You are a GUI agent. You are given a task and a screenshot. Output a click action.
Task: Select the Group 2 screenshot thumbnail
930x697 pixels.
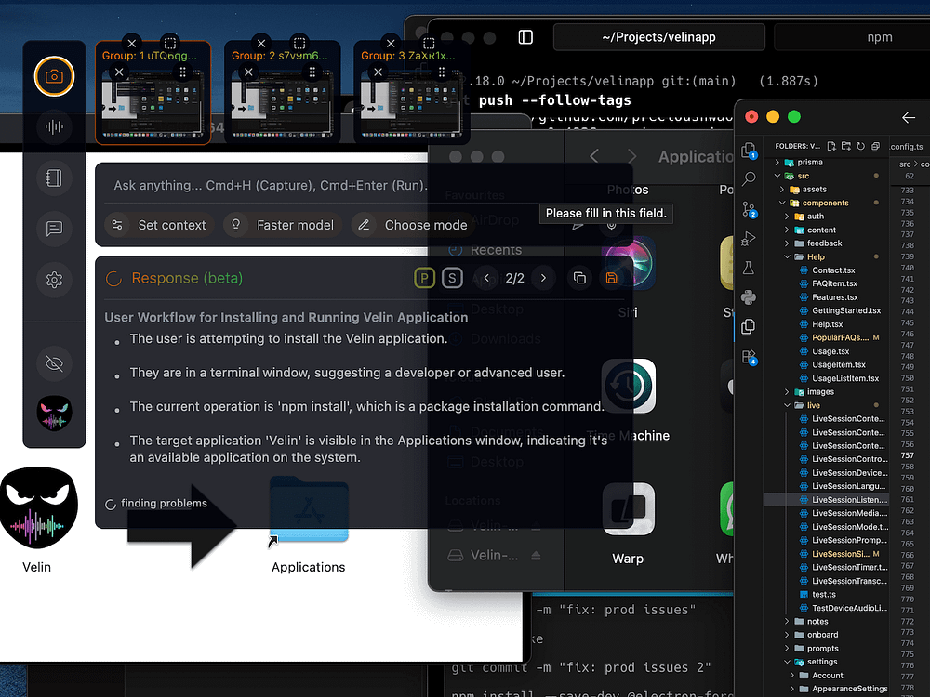pos(283,104)
